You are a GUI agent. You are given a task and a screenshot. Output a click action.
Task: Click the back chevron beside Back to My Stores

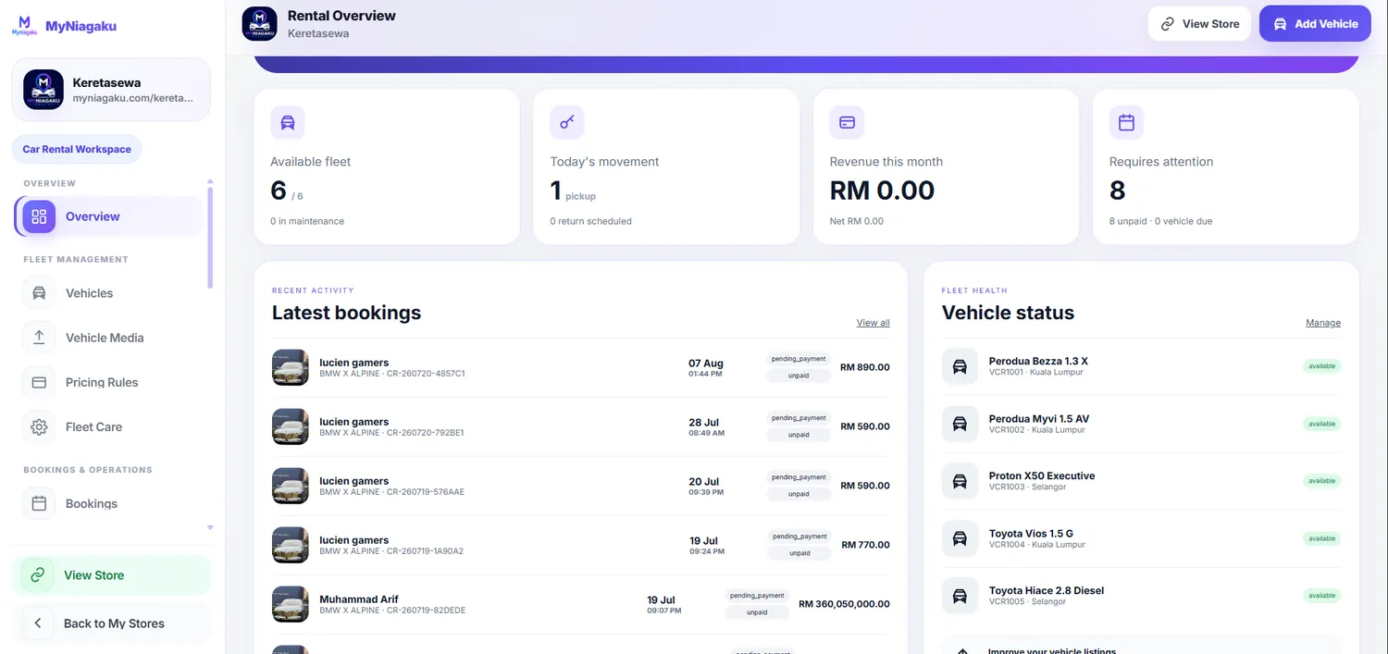pyautogui.click(x=38, y=623)
